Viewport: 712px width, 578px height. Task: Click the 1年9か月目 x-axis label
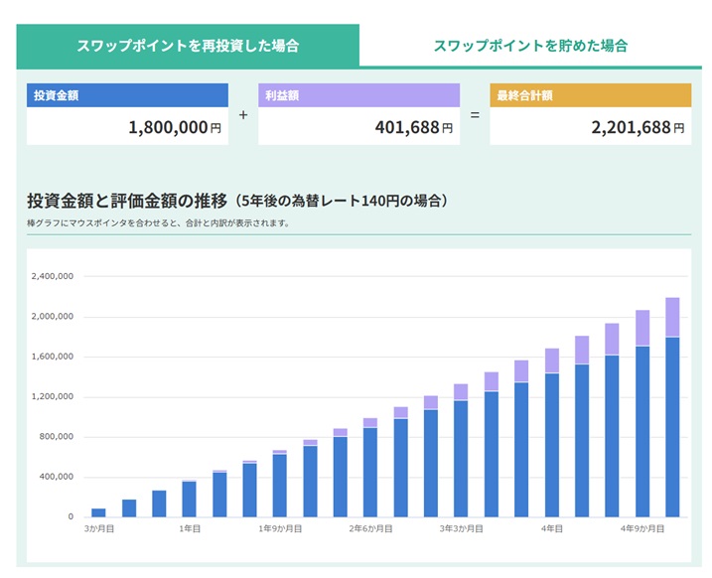[280, 528]
